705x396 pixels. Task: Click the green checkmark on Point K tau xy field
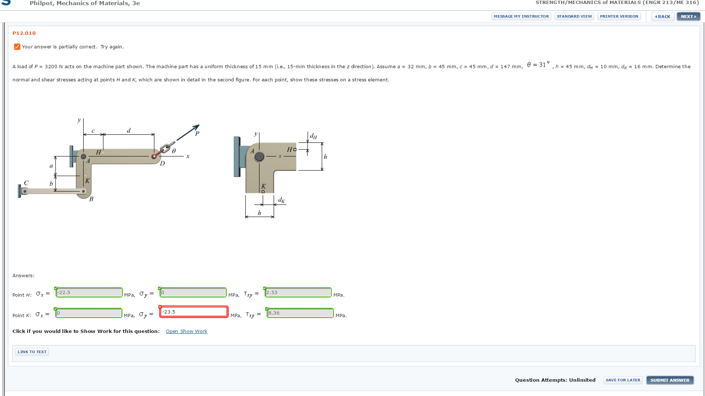click(268, 308)
